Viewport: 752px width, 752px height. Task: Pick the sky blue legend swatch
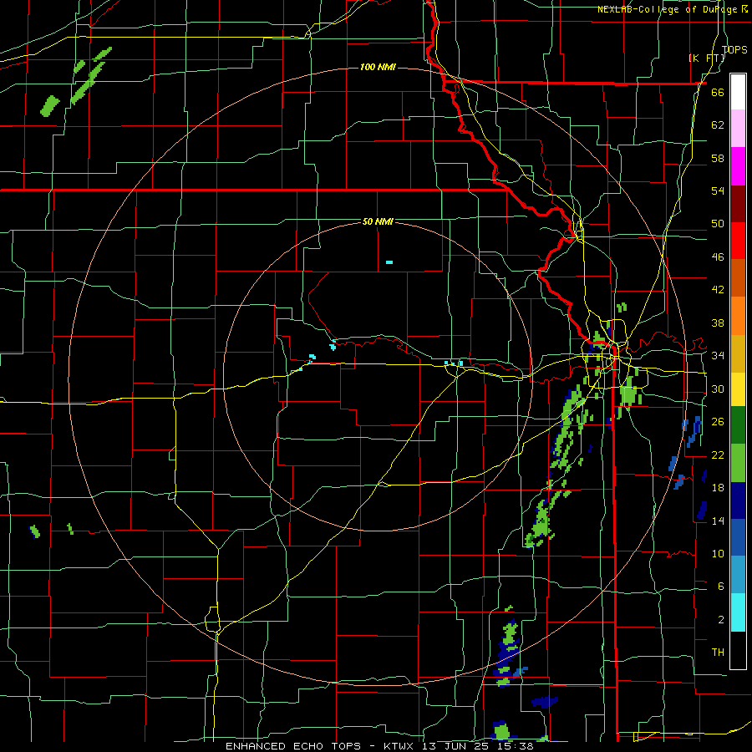[x=738, y=575]
